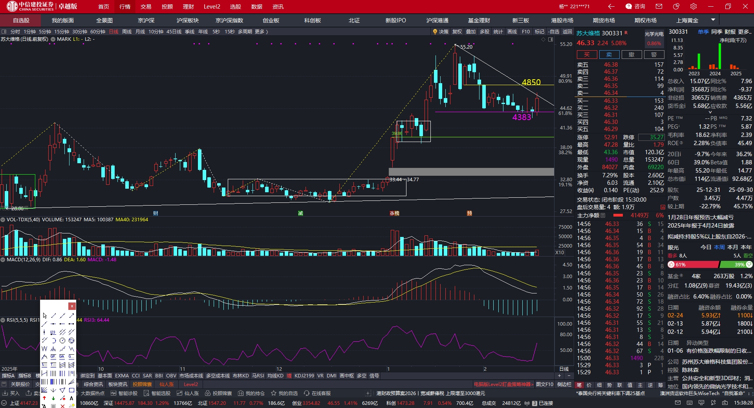Toggle 标记 marking on chart
Viewport: 754px width, 408px height.
coord(540,32)
